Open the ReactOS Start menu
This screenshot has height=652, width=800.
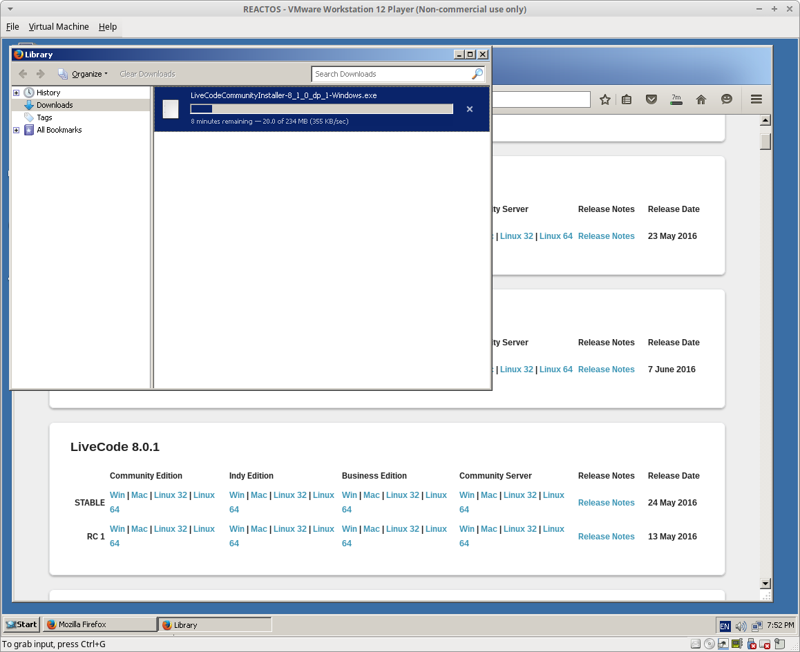click(x=22, y=624)
